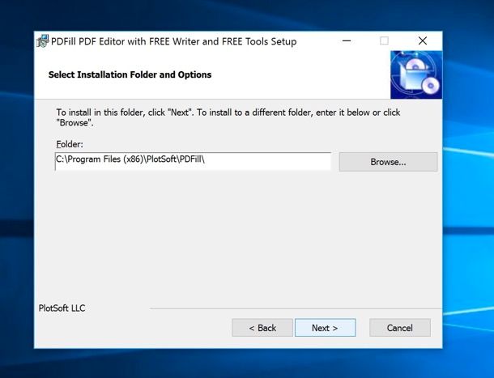The image size is (494, 378).
Task: Click the PDFill banner image in header
Action: (415, 74)
